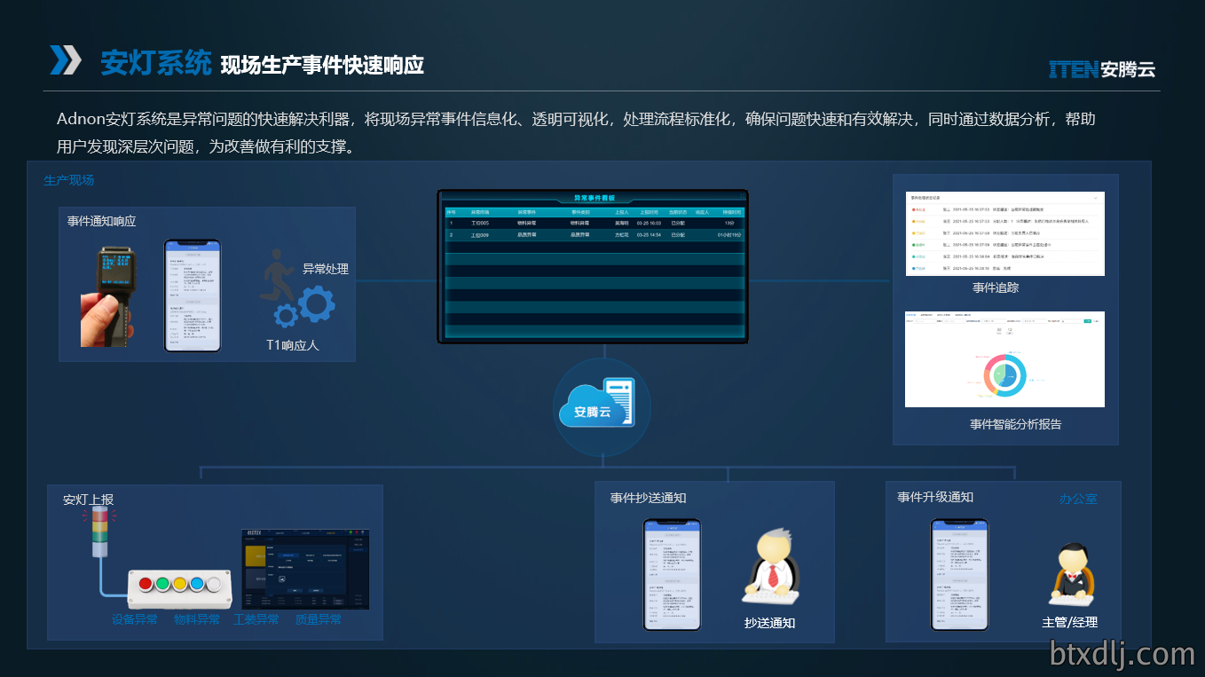Click the white button on control box
The image size is (1205, 677).
214,584
